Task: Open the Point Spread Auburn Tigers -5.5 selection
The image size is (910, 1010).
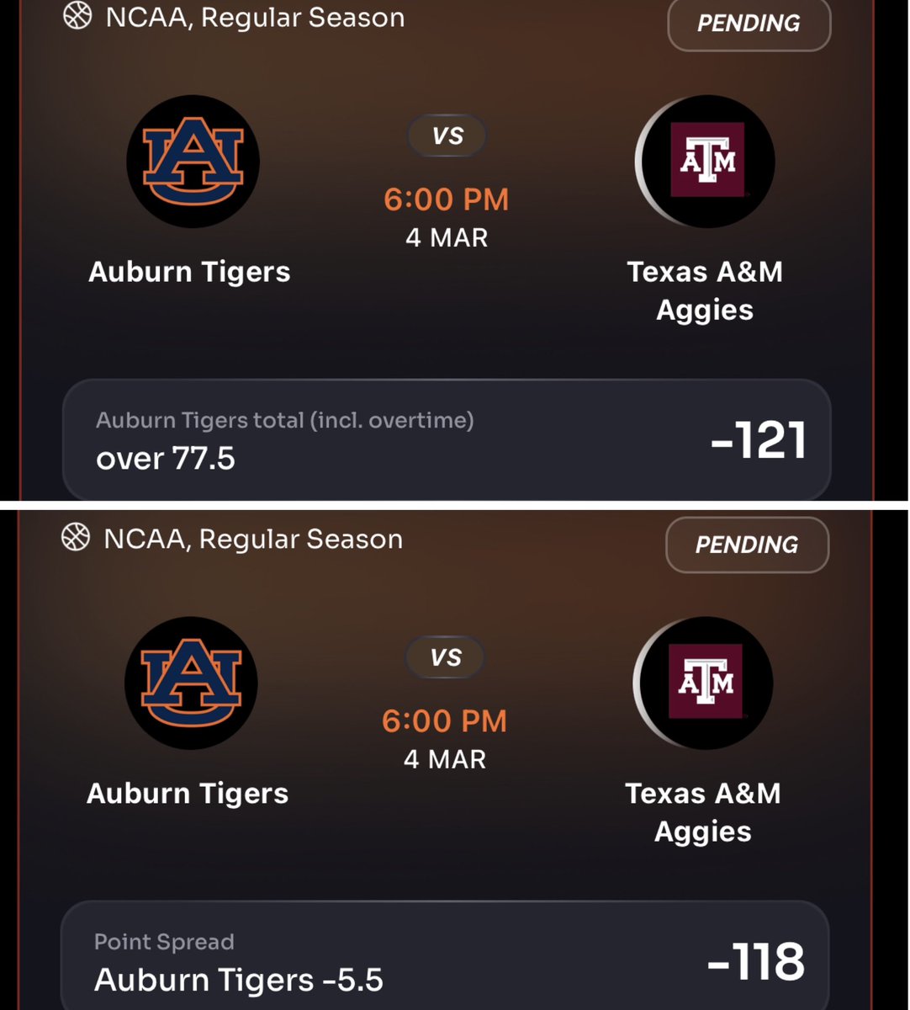Action: coord(445,956)
